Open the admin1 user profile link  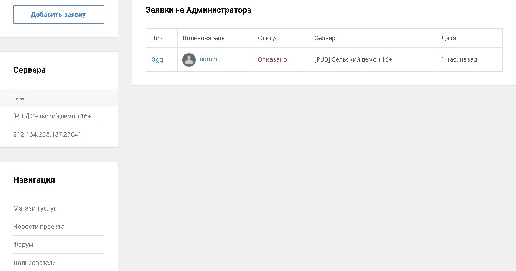[210, 59]
